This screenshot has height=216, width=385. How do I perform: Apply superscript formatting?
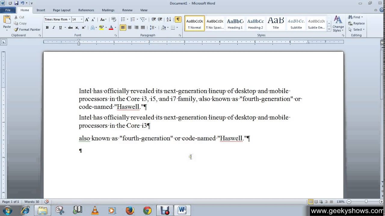84,28
